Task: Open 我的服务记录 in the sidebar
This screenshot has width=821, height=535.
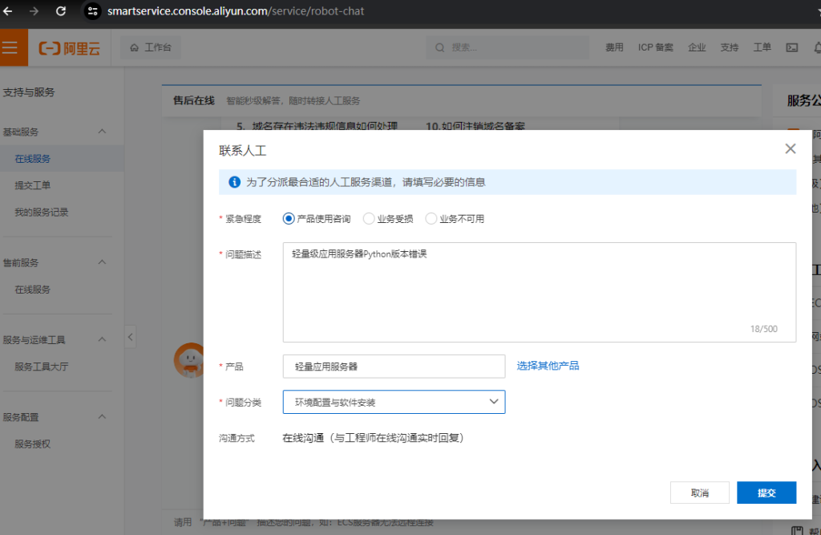Action: 42,213
